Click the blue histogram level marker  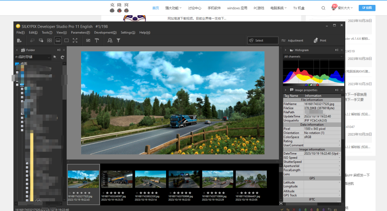[x=306, y=84]
